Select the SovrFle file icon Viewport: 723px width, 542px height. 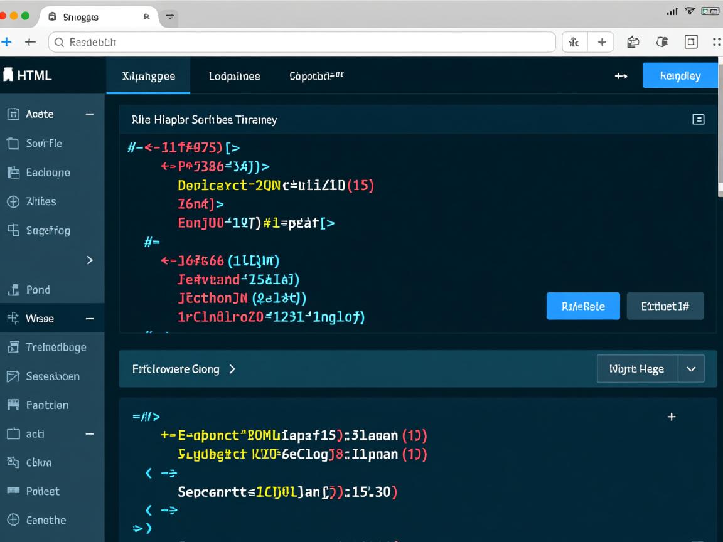tap(13, 143)
